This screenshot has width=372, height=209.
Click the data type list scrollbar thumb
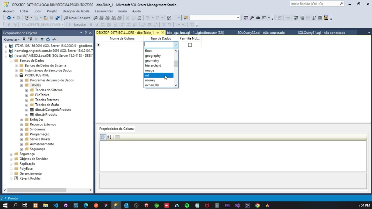(176, 64)
